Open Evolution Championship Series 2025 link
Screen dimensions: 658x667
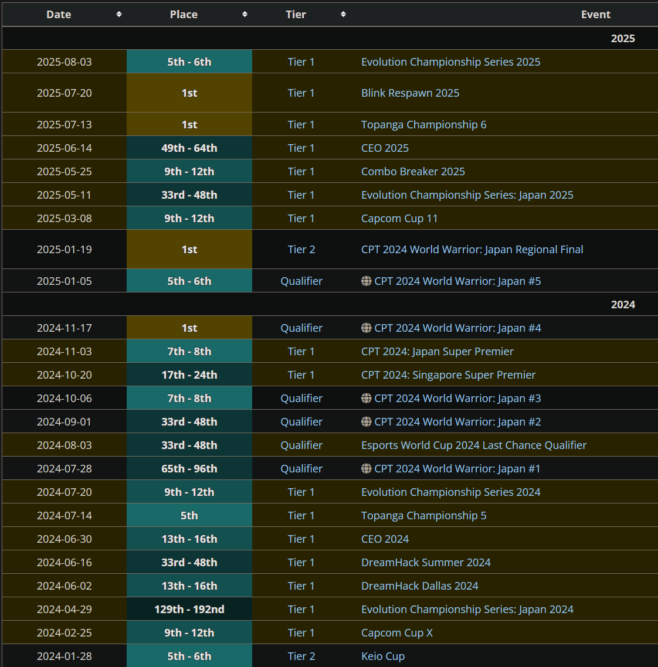click(451, 62)
